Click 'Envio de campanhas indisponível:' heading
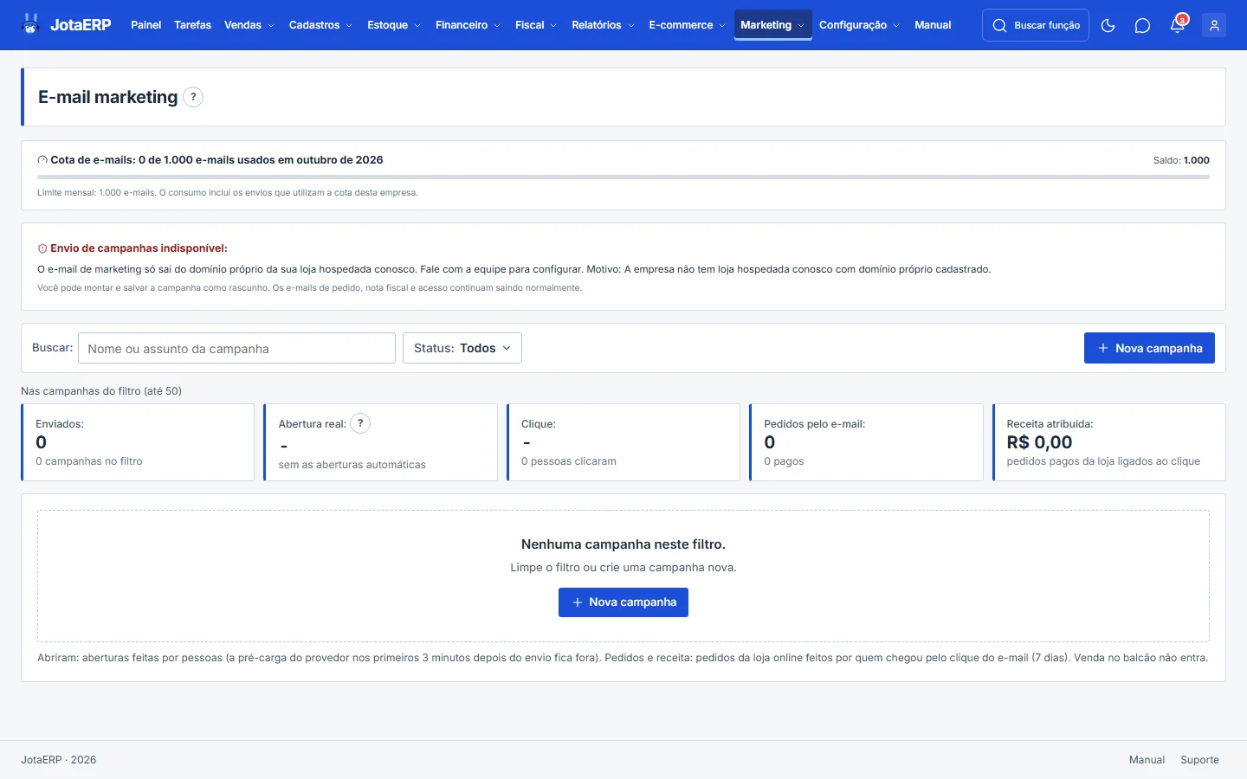The height and width of the screenshot is (779, 1247). click(139, 248)
